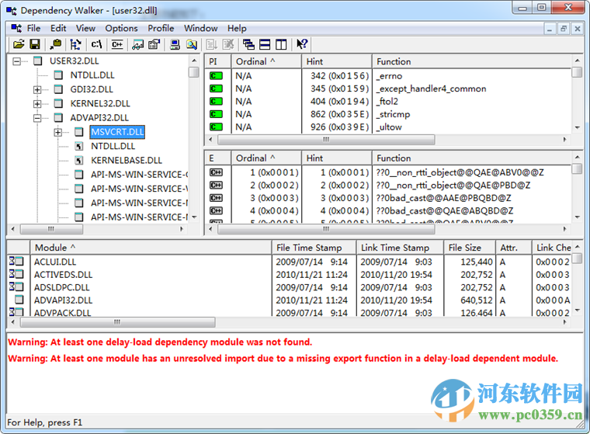This screenshot has height=434, width=590.
Task: Open the Window menu
Action: tap(200, 28)
